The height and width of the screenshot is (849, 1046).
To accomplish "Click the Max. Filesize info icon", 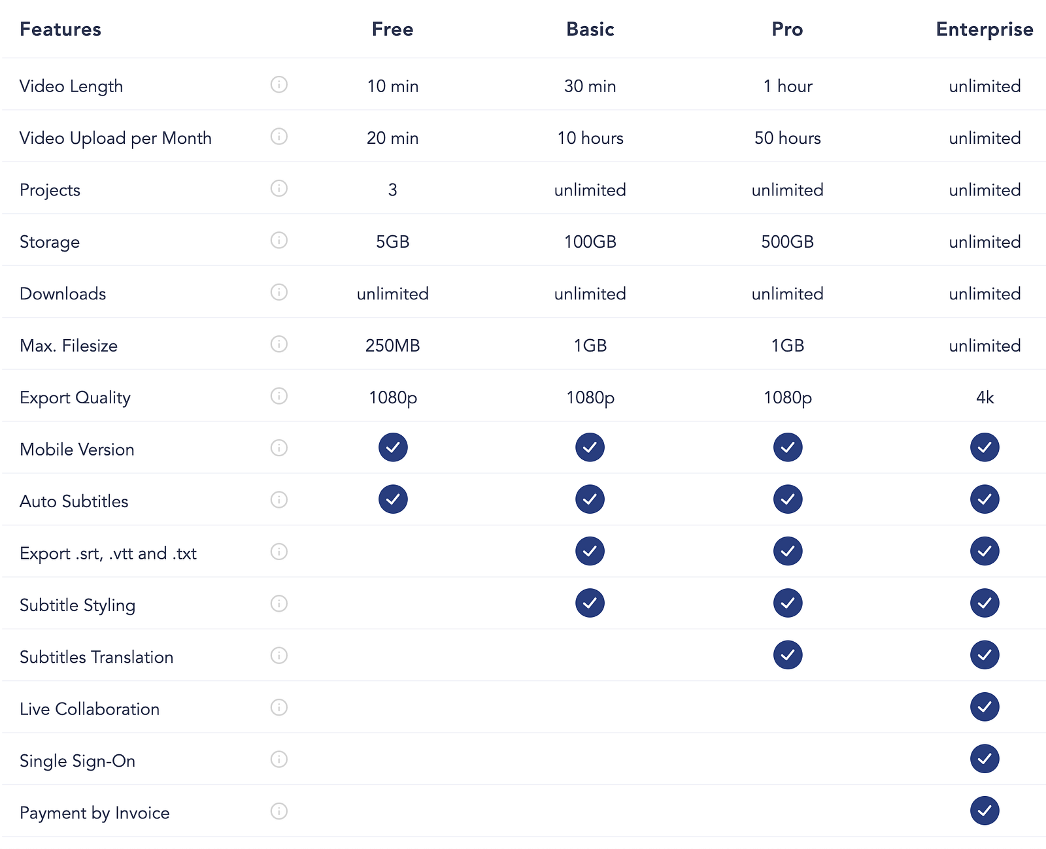I will coord(279,344).
